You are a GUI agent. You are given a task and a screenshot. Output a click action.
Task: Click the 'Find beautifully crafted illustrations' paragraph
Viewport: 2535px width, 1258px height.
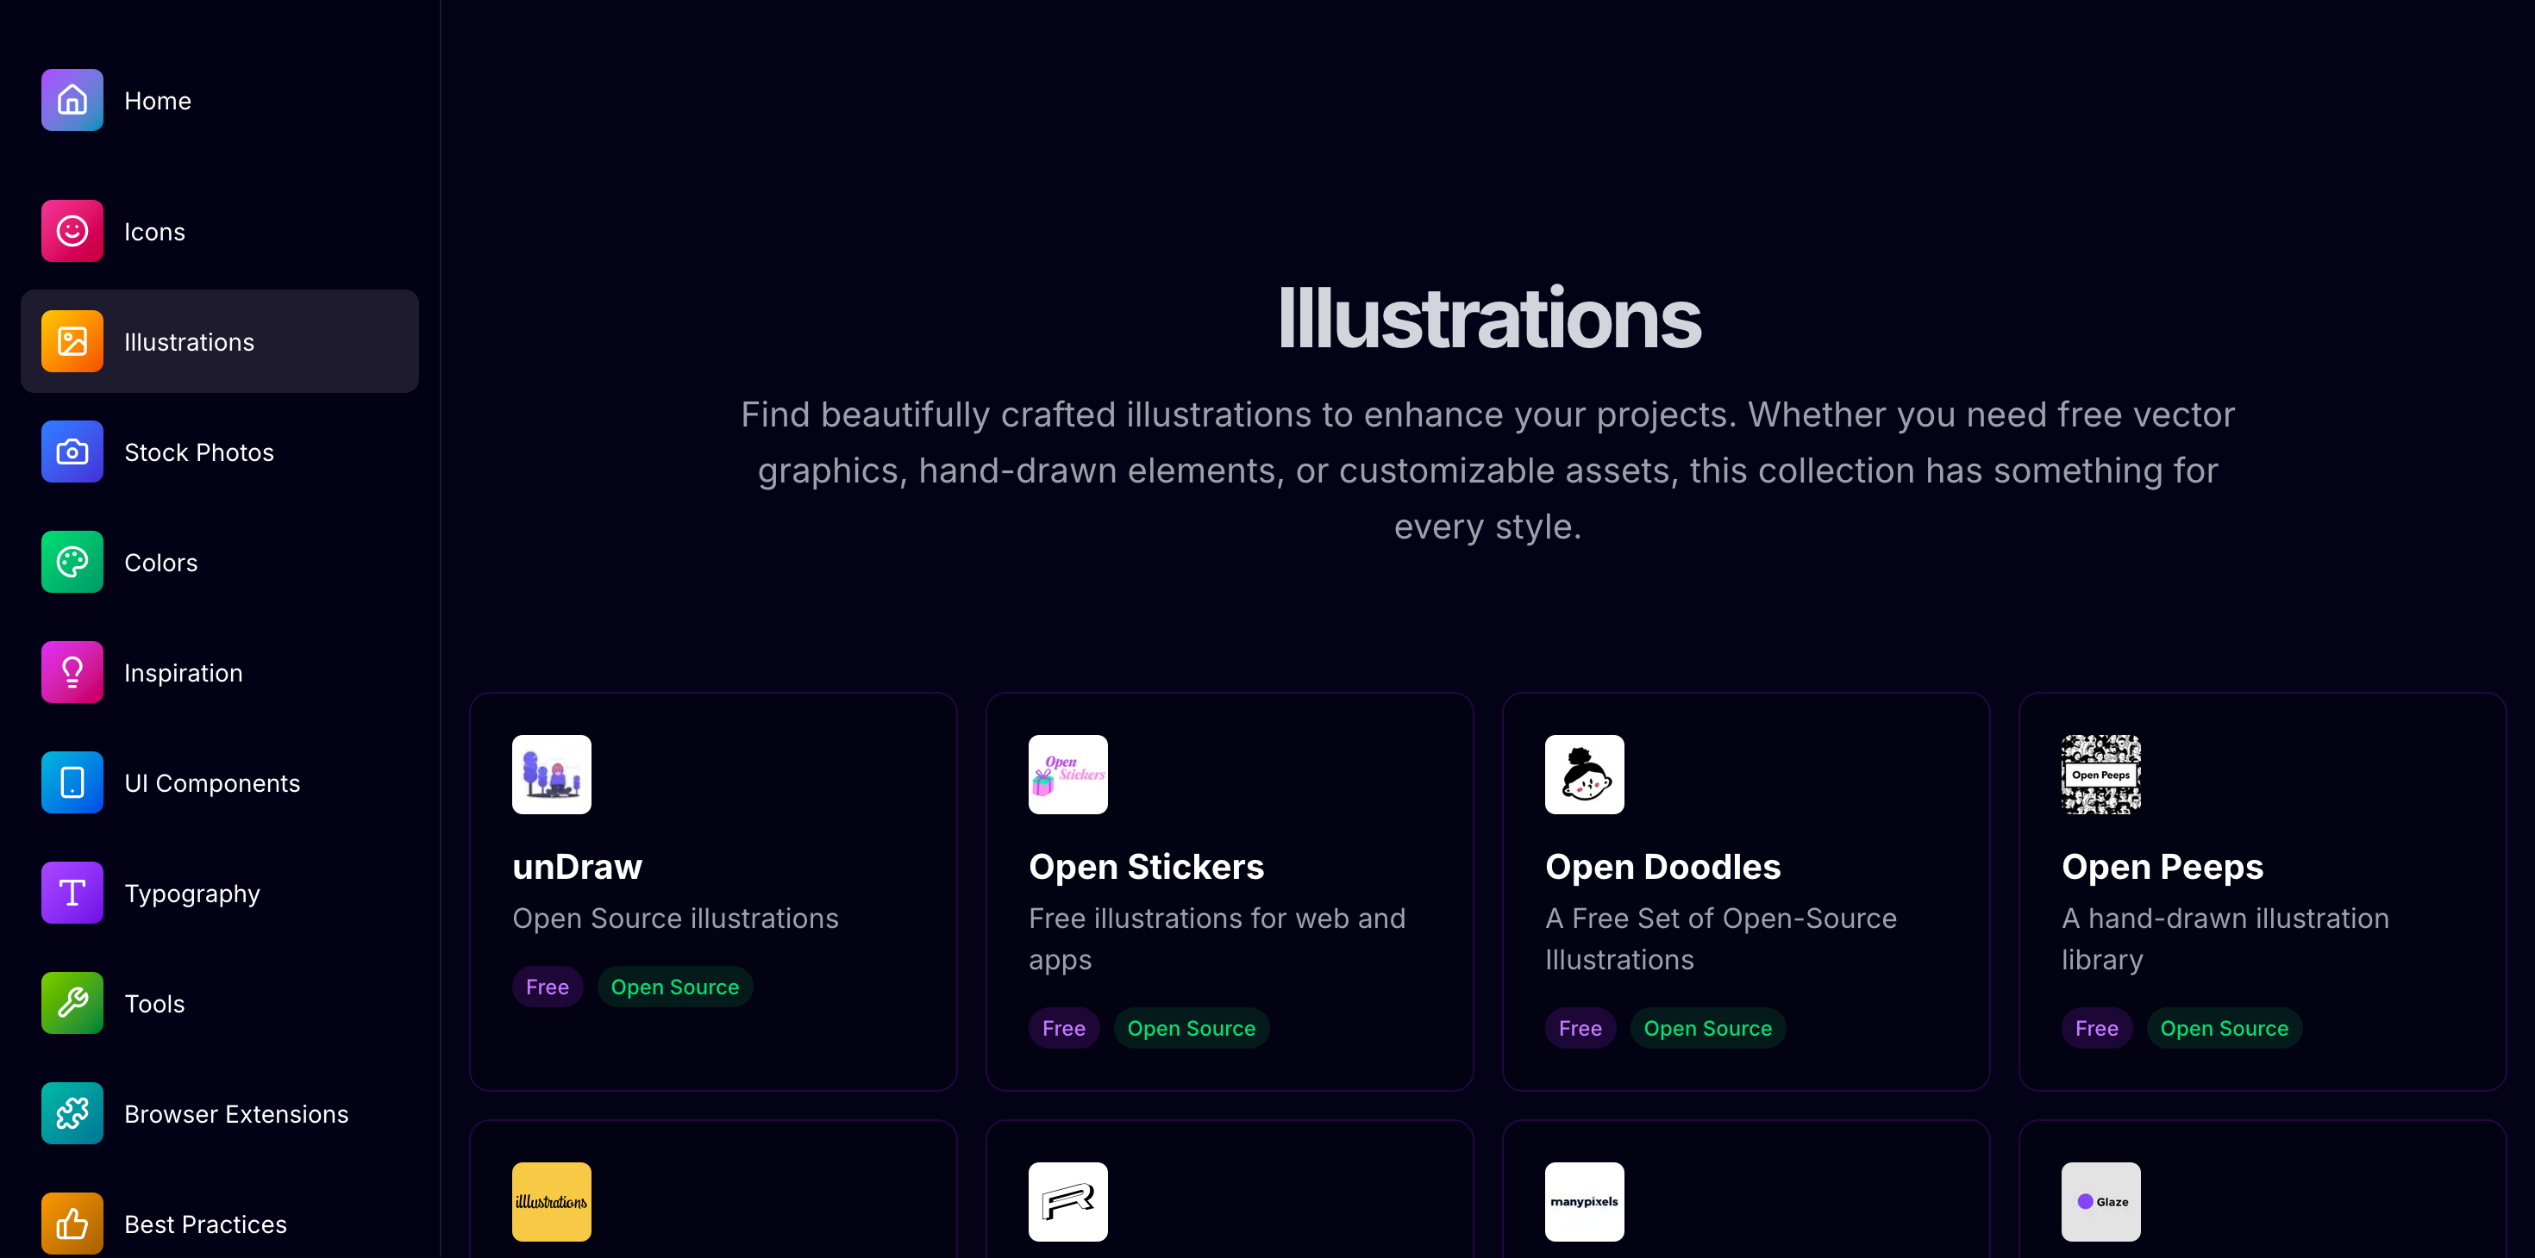[1488, 470]
